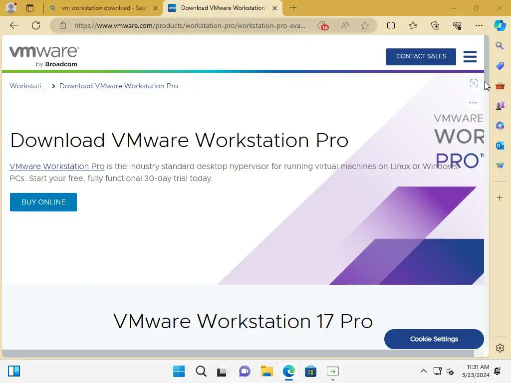
Task: Click the address bar URL field
Action: tap(190, 25)
